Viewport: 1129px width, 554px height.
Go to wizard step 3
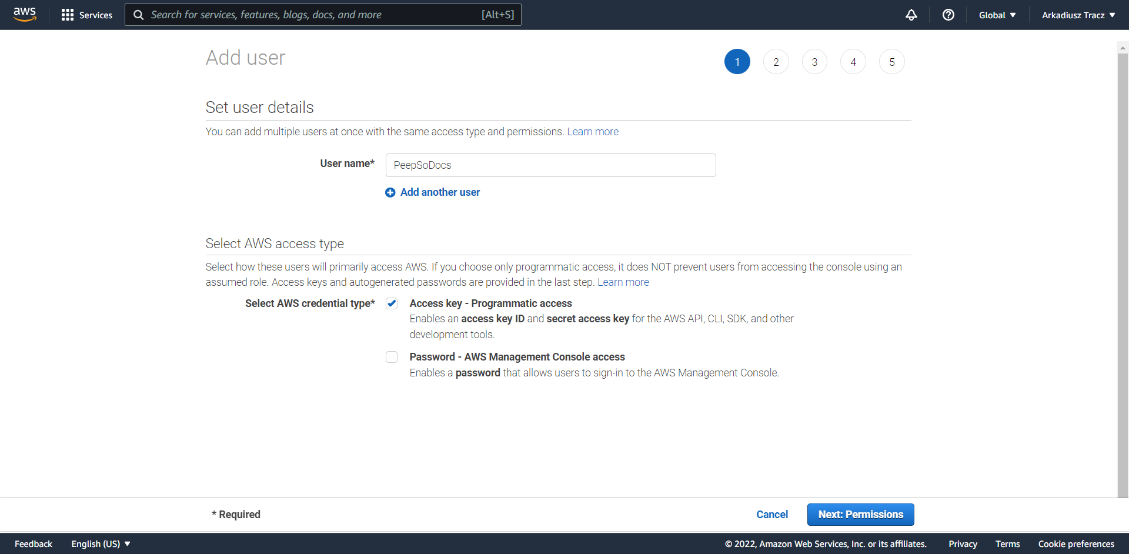(814, 62)
